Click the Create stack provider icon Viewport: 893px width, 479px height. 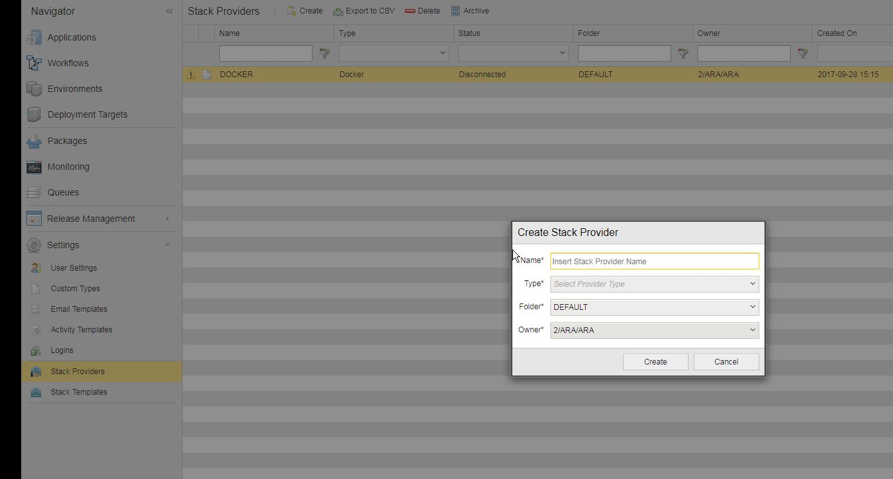coord(292,10)
